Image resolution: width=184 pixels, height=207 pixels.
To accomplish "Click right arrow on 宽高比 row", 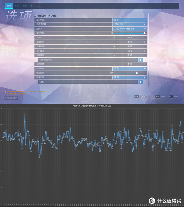I will click(145, 38).
